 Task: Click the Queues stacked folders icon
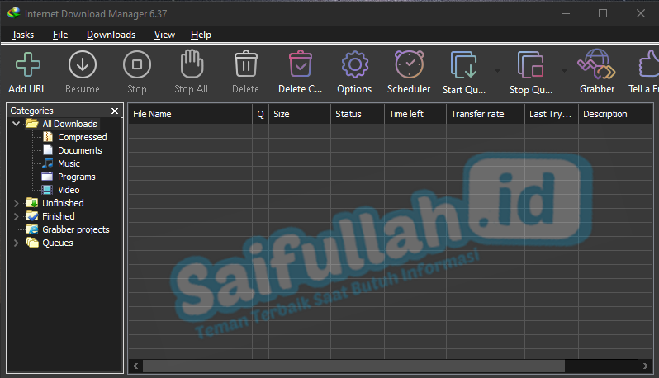(32, 243)
